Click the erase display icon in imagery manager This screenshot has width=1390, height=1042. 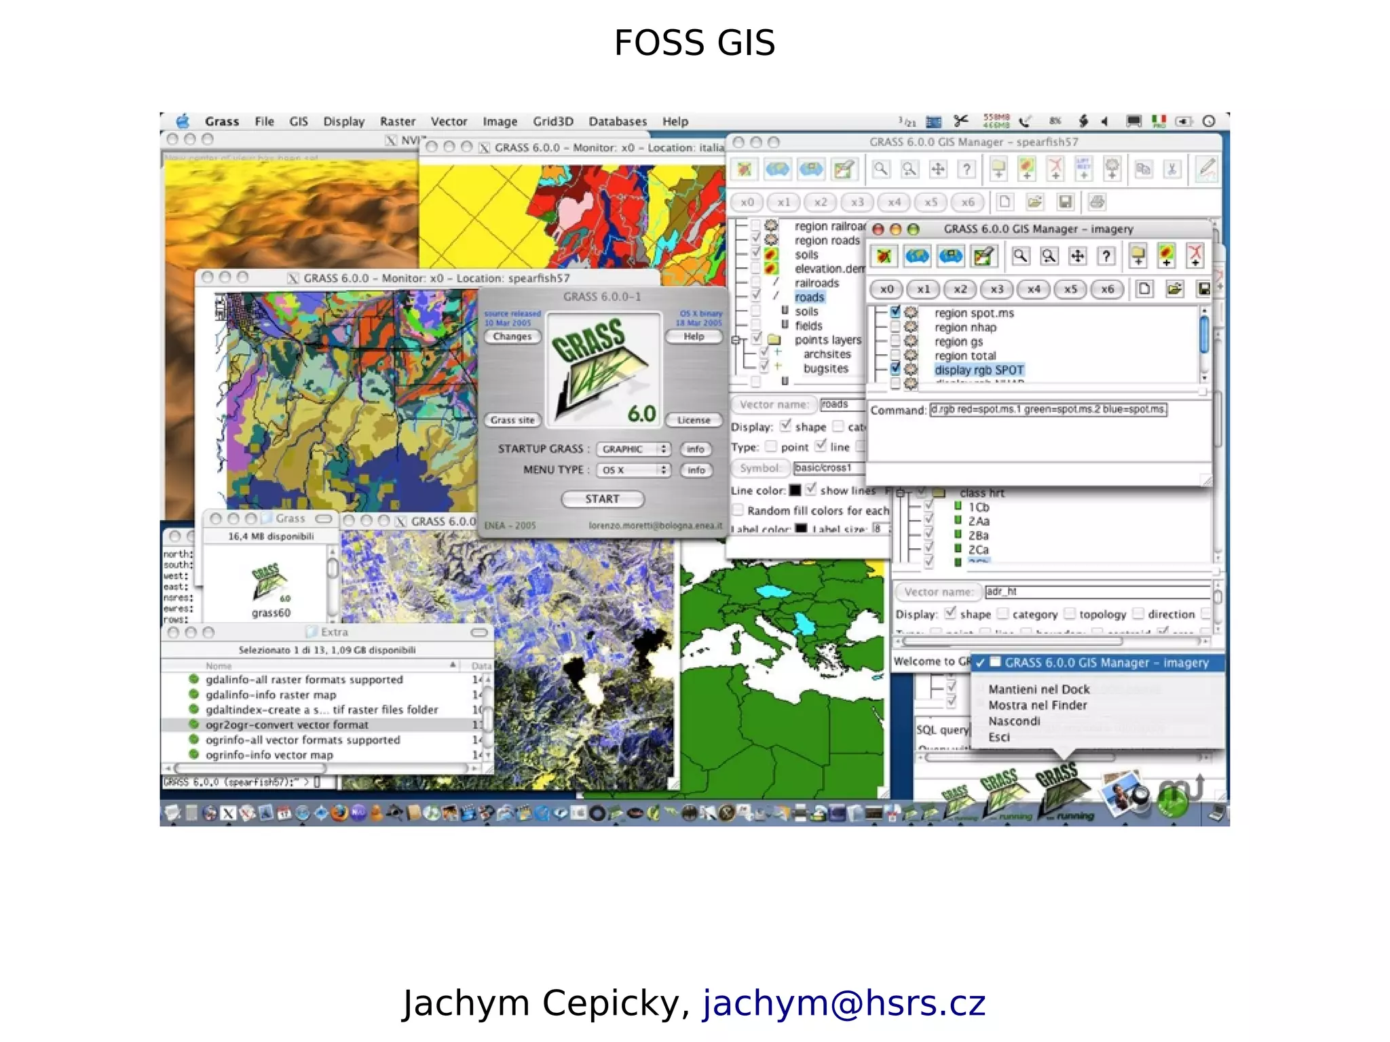click(983, 256)
